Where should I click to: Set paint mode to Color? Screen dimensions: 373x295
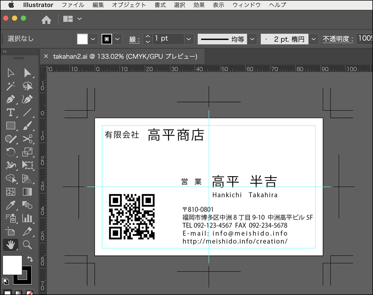[7, 293]
